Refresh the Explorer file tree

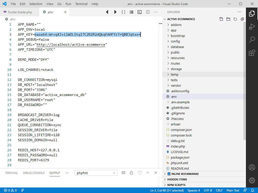tap(235, 19)
